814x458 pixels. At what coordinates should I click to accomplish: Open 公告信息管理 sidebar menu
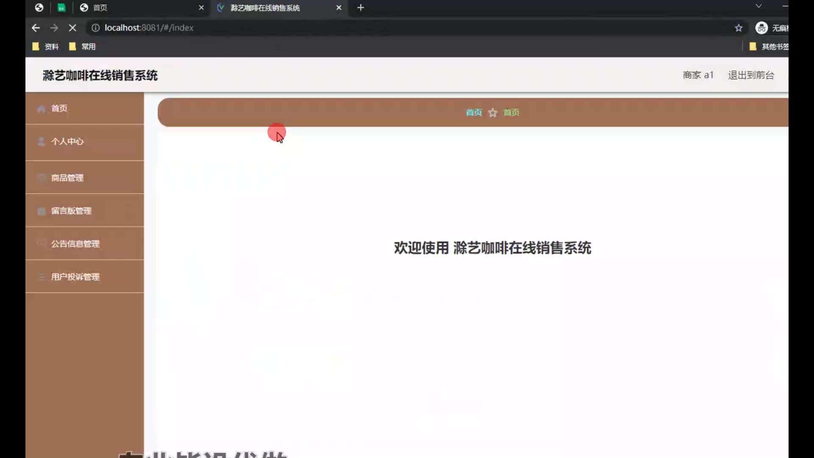(85, 244)
